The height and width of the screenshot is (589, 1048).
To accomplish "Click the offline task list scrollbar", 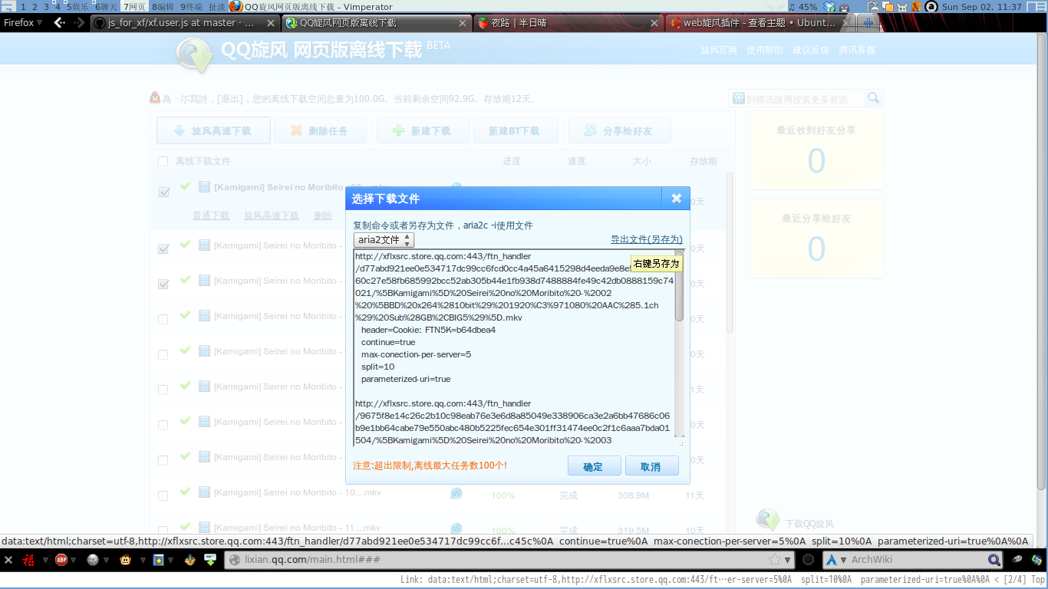I will [x=730, y=253].
